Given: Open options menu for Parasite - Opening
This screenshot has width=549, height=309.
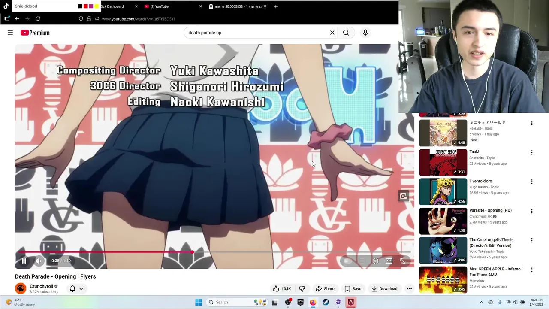Looking at the screenshot, I should pyautogui.click(x=532, y=211).
